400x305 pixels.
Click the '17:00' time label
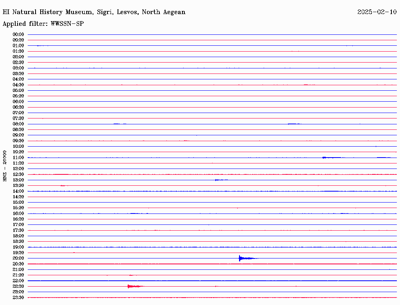18,225
